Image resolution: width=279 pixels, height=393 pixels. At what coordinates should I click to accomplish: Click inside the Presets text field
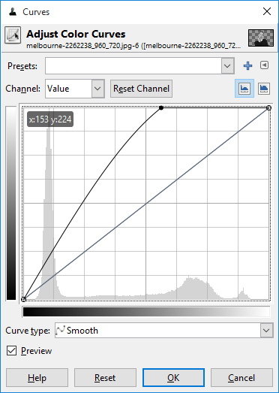tap(133, 66)
